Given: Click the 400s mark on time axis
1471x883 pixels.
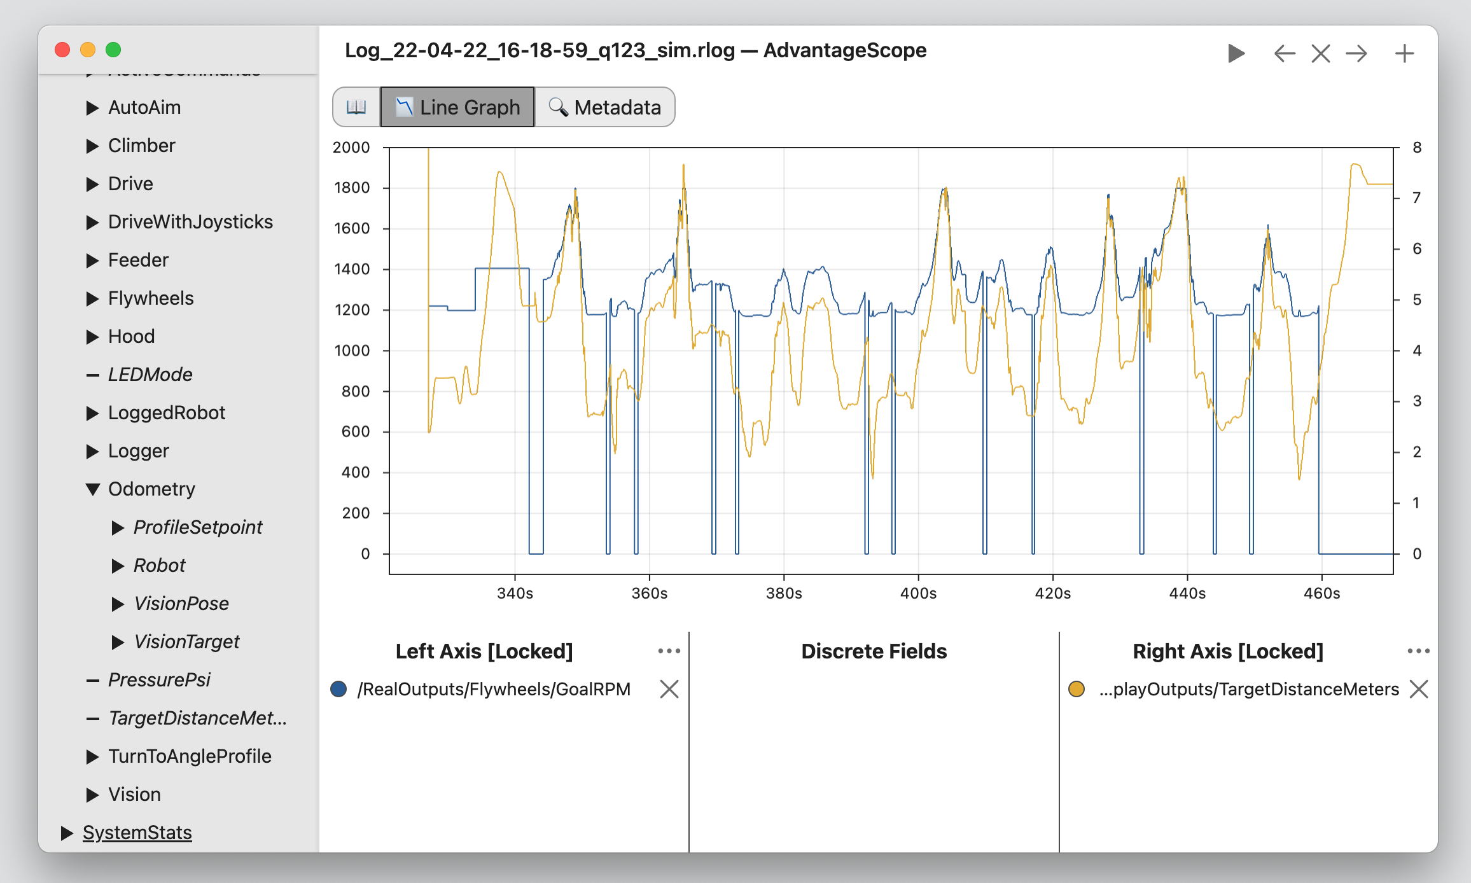Looking at the screenshot, I should click(x=918, y=594).
